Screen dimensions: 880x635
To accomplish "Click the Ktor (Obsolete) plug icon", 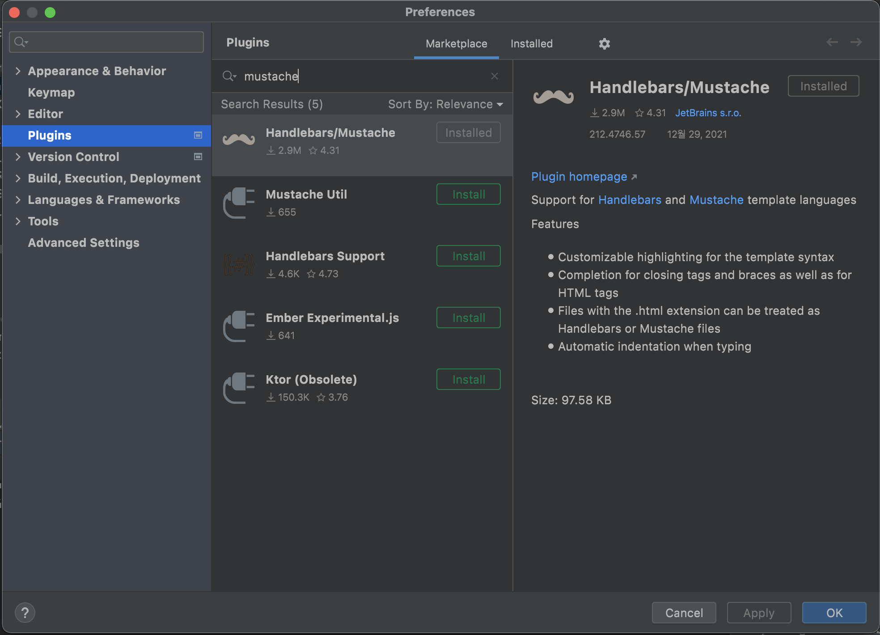I will pyautogui.click(x=239, y=388).
